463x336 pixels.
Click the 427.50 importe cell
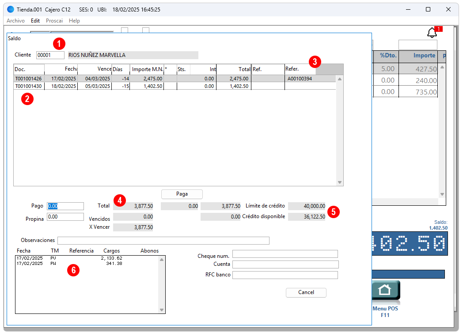coord(418,69)
